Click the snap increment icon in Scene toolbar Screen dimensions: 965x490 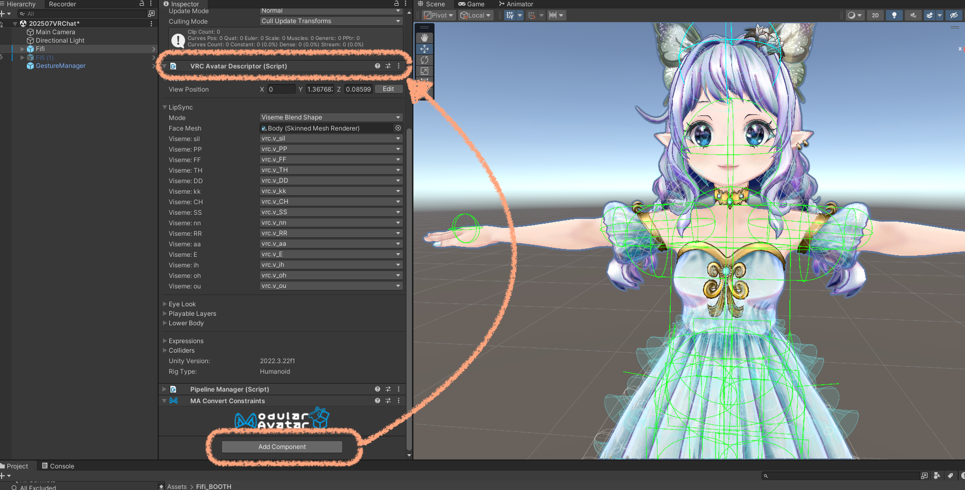click(x=553, y=15)
